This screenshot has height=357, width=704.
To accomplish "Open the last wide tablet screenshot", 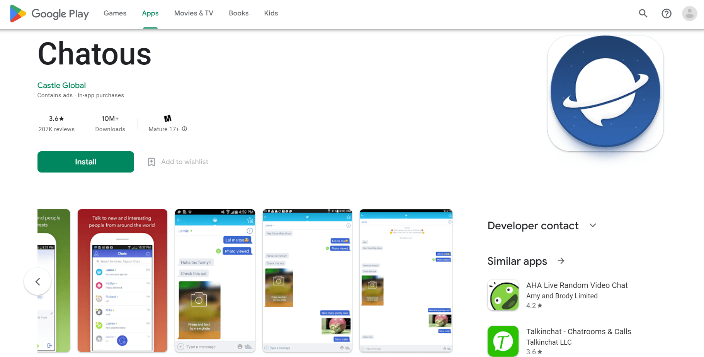I will pyautogui.click(x=406, y=281).
